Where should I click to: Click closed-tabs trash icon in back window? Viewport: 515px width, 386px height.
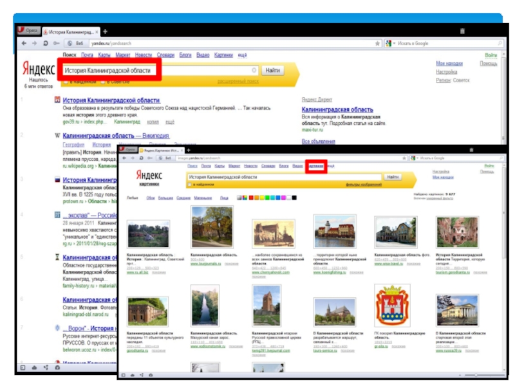click(462, 31)
